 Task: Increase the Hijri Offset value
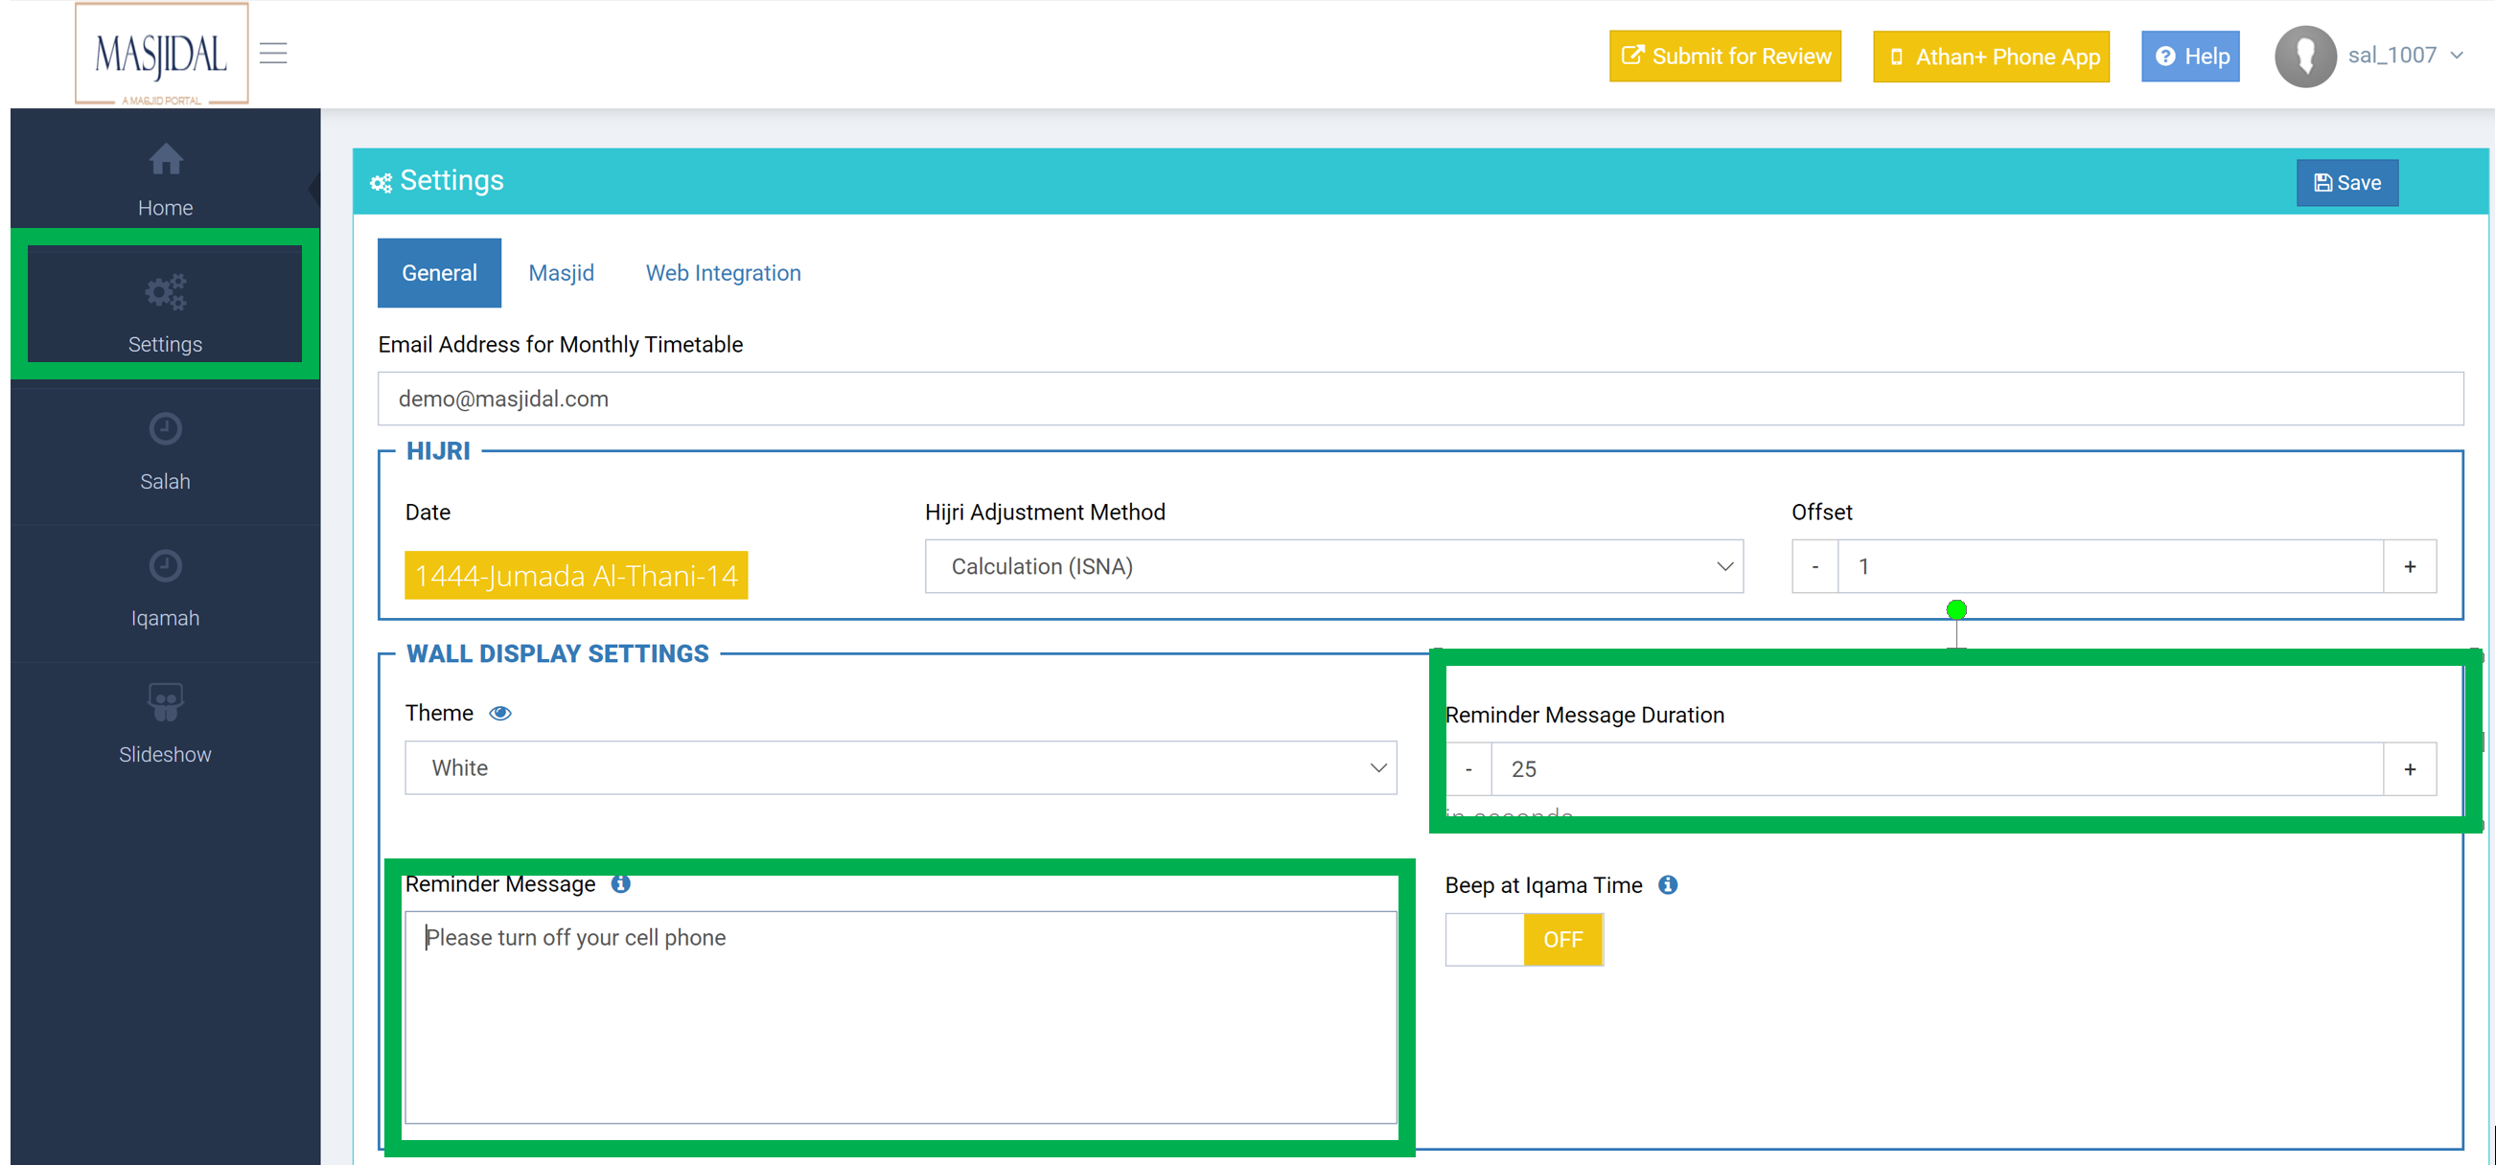tap(2410, 567)
